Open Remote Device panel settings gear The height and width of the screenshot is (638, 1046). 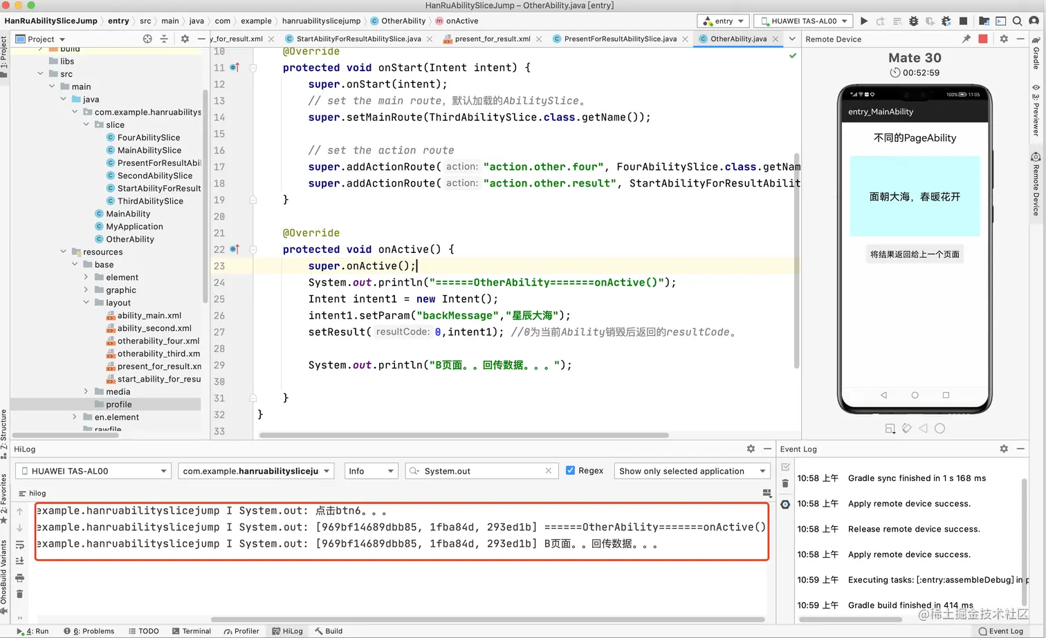1004,39
